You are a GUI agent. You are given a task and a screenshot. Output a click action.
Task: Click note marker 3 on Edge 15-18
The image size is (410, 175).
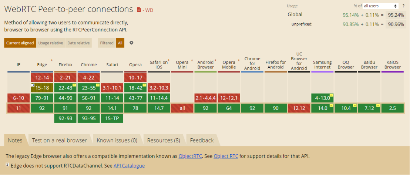[x=33, y=85]
